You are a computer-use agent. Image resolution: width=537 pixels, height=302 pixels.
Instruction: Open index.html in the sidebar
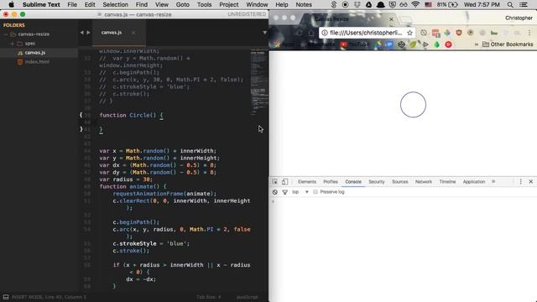(37, 62)
